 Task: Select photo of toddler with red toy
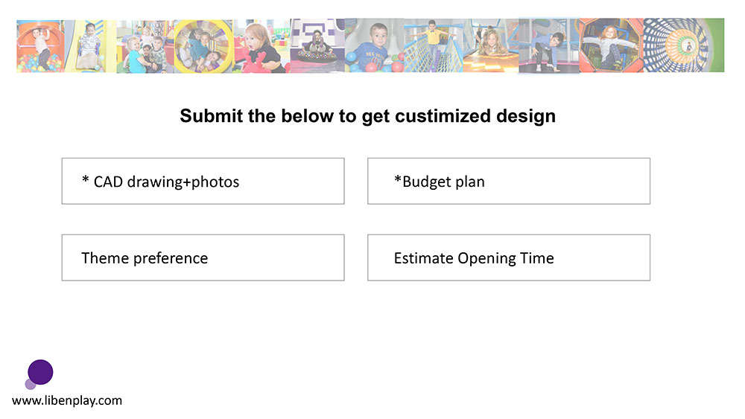tap(261, 46)
